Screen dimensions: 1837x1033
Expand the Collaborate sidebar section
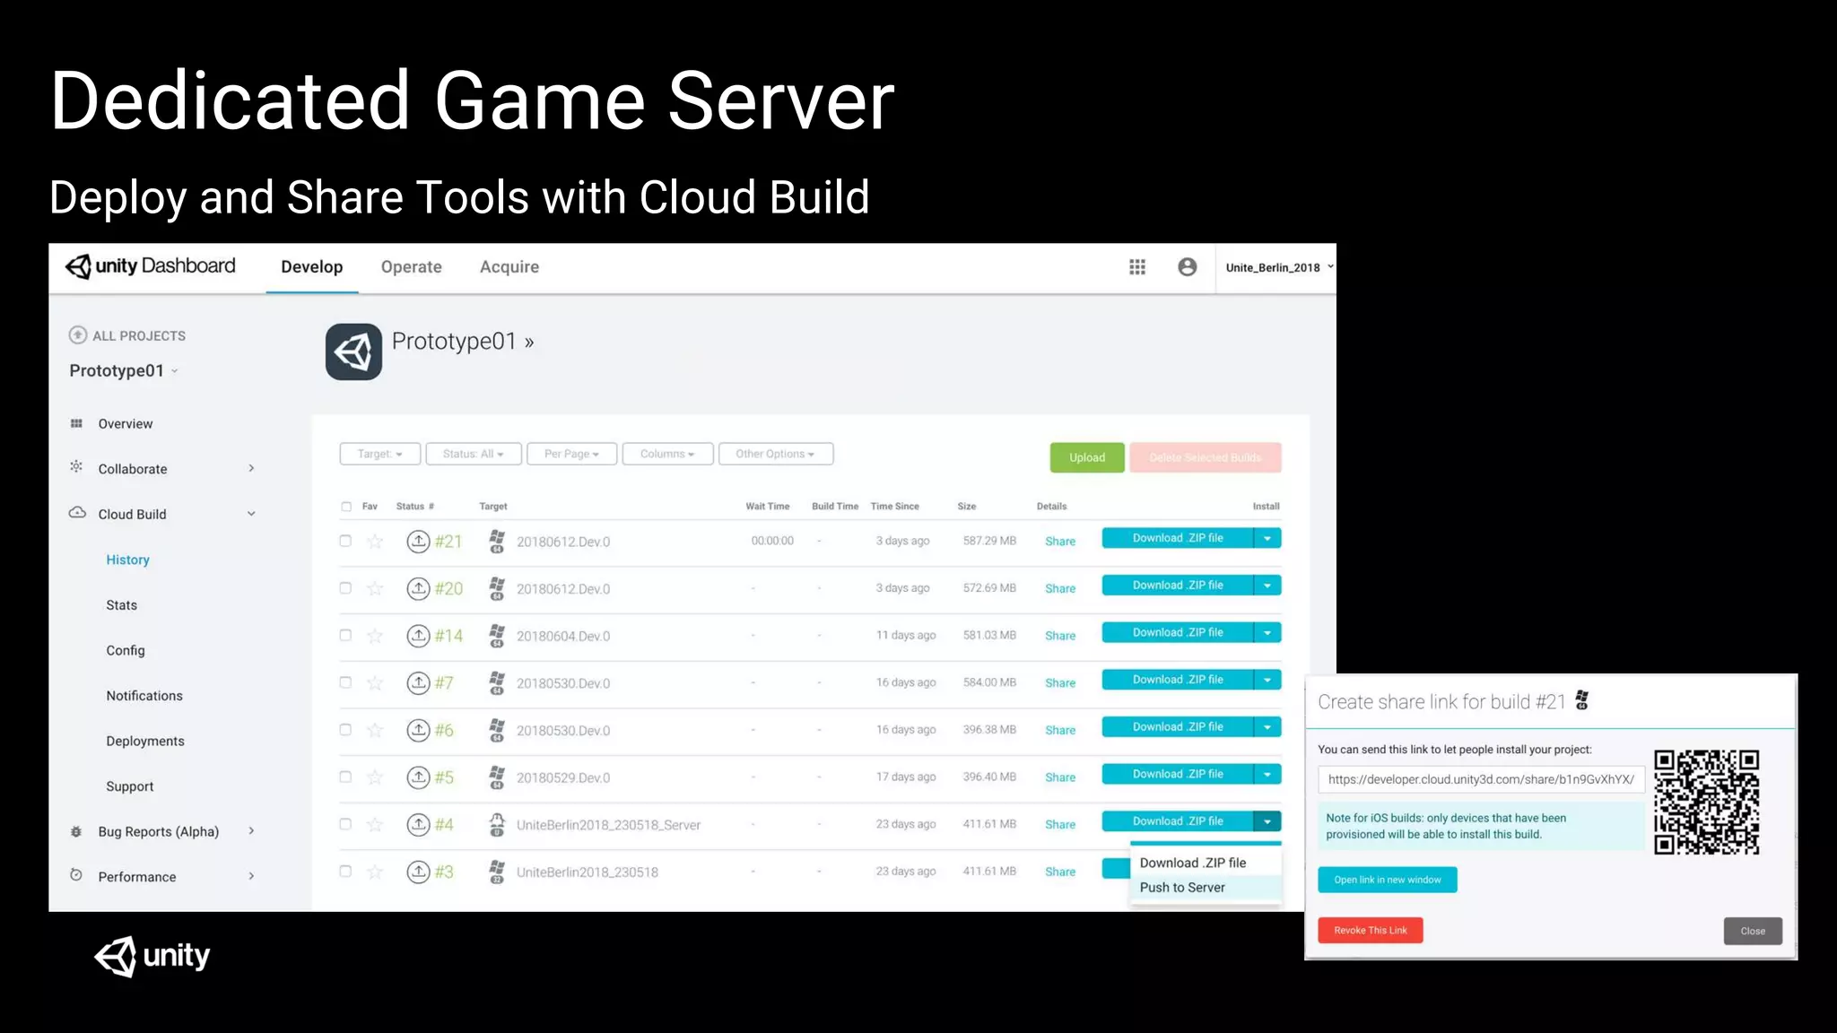[251, 468]
